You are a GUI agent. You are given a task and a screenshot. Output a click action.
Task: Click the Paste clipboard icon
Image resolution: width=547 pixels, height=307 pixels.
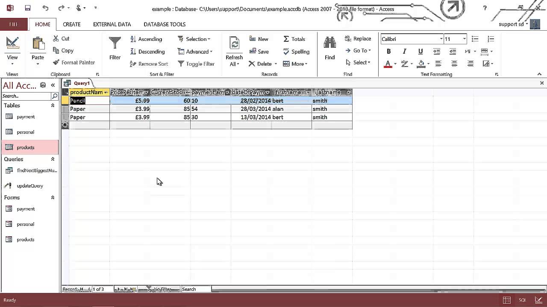[38, 44]
